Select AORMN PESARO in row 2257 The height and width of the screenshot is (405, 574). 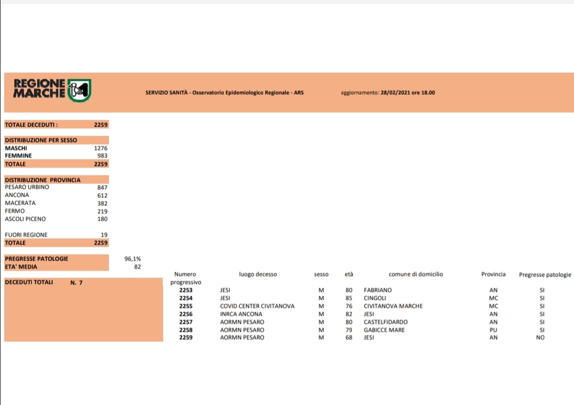point(242,322)
